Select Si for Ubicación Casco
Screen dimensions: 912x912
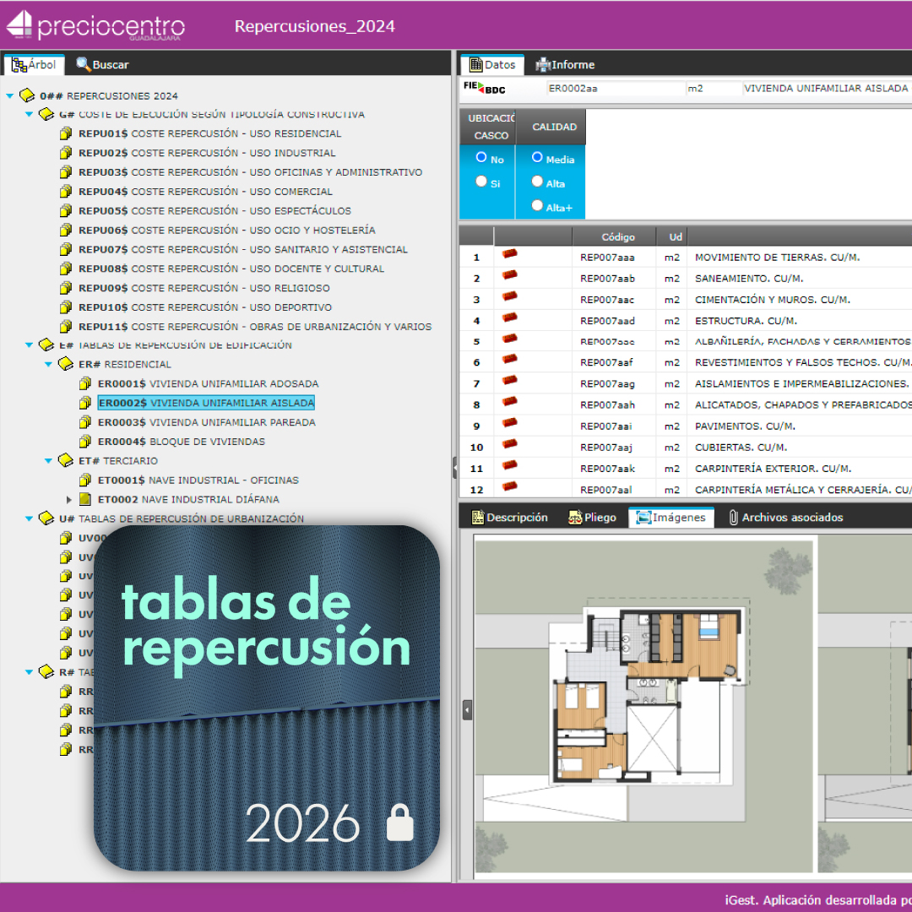click(x=481, y=182)
